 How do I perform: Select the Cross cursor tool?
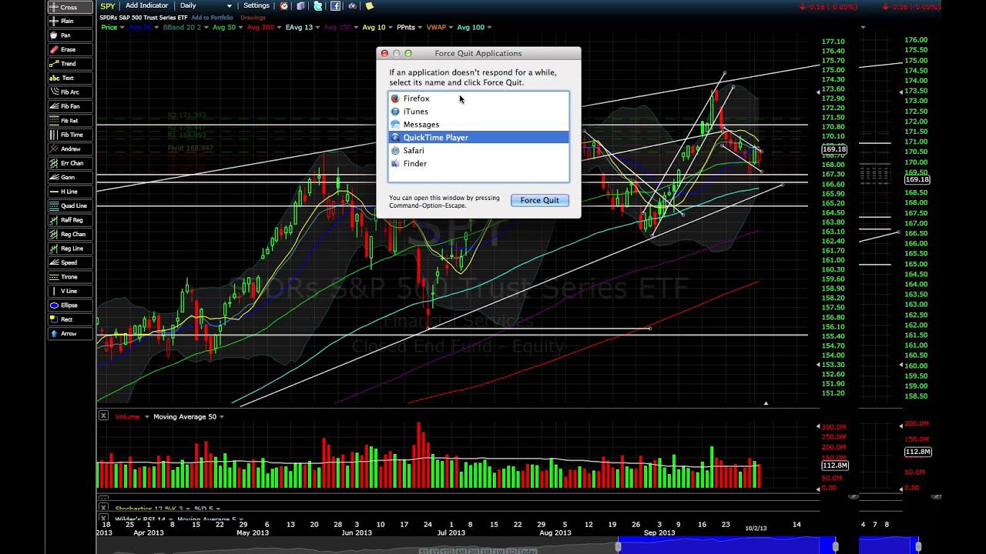coord(69,7)
